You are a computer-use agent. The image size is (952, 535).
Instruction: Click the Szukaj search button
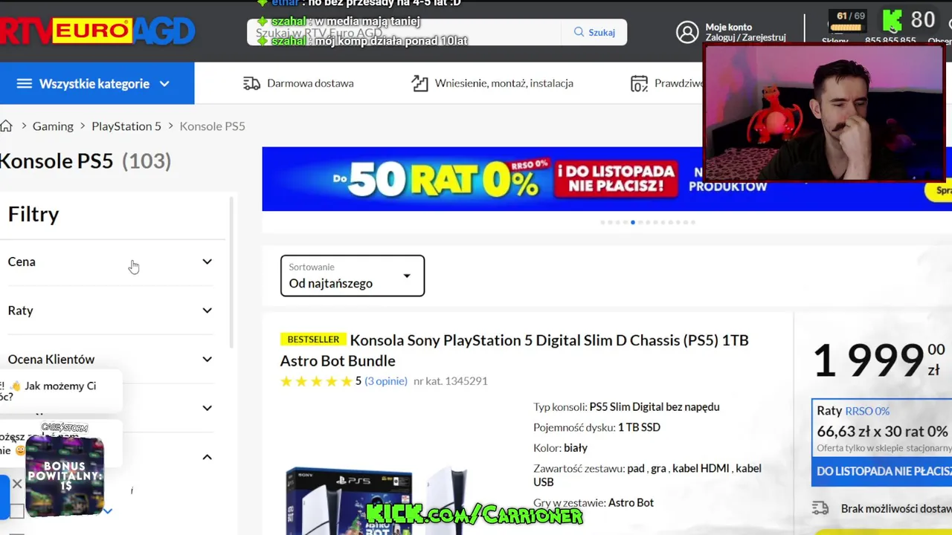tap(594, 32)
